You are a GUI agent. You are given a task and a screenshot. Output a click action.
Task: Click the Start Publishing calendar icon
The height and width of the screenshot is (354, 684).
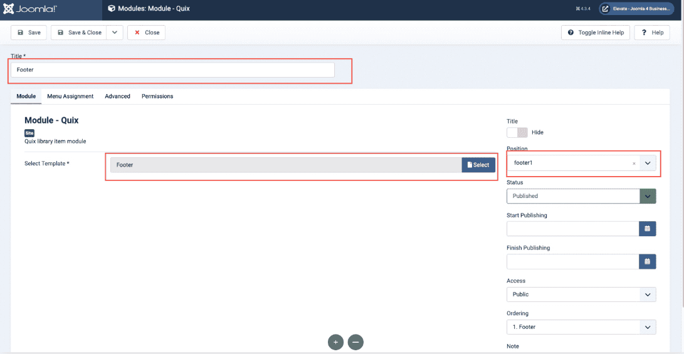click(647, 229)
